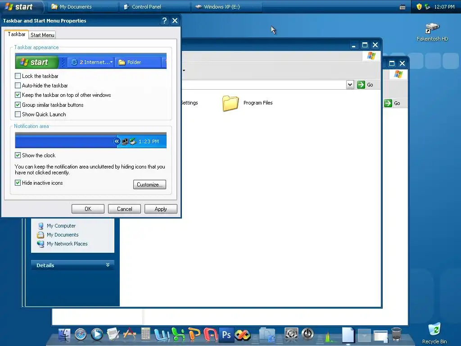This screenshot has height=346, width=461.
Task: Open the folder shortcut icon in dock
Action: 267,335
